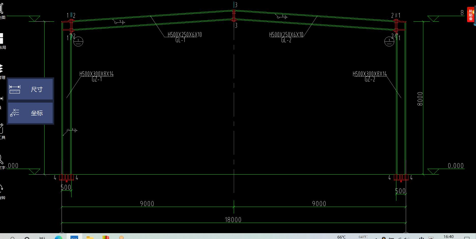The image size is (476, 239).
Task: Click the right 500 column dimension
Action: pos(400,191)
